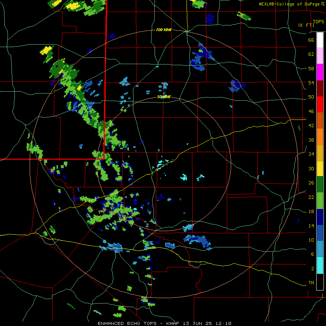Click the "TOPS" legend heading
This screenshot has height=326, width=326.
(318, 22)
